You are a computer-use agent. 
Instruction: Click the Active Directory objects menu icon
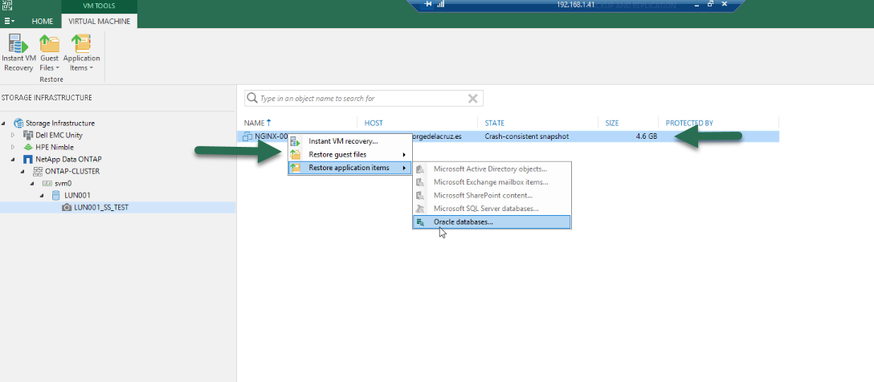pos(420,169)
